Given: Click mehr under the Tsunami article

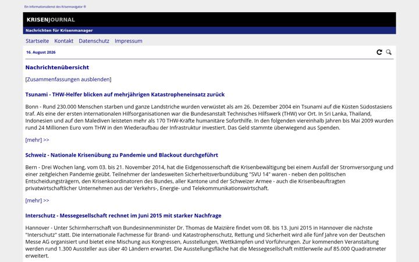Looking at the screenshot, I should 37,140.
